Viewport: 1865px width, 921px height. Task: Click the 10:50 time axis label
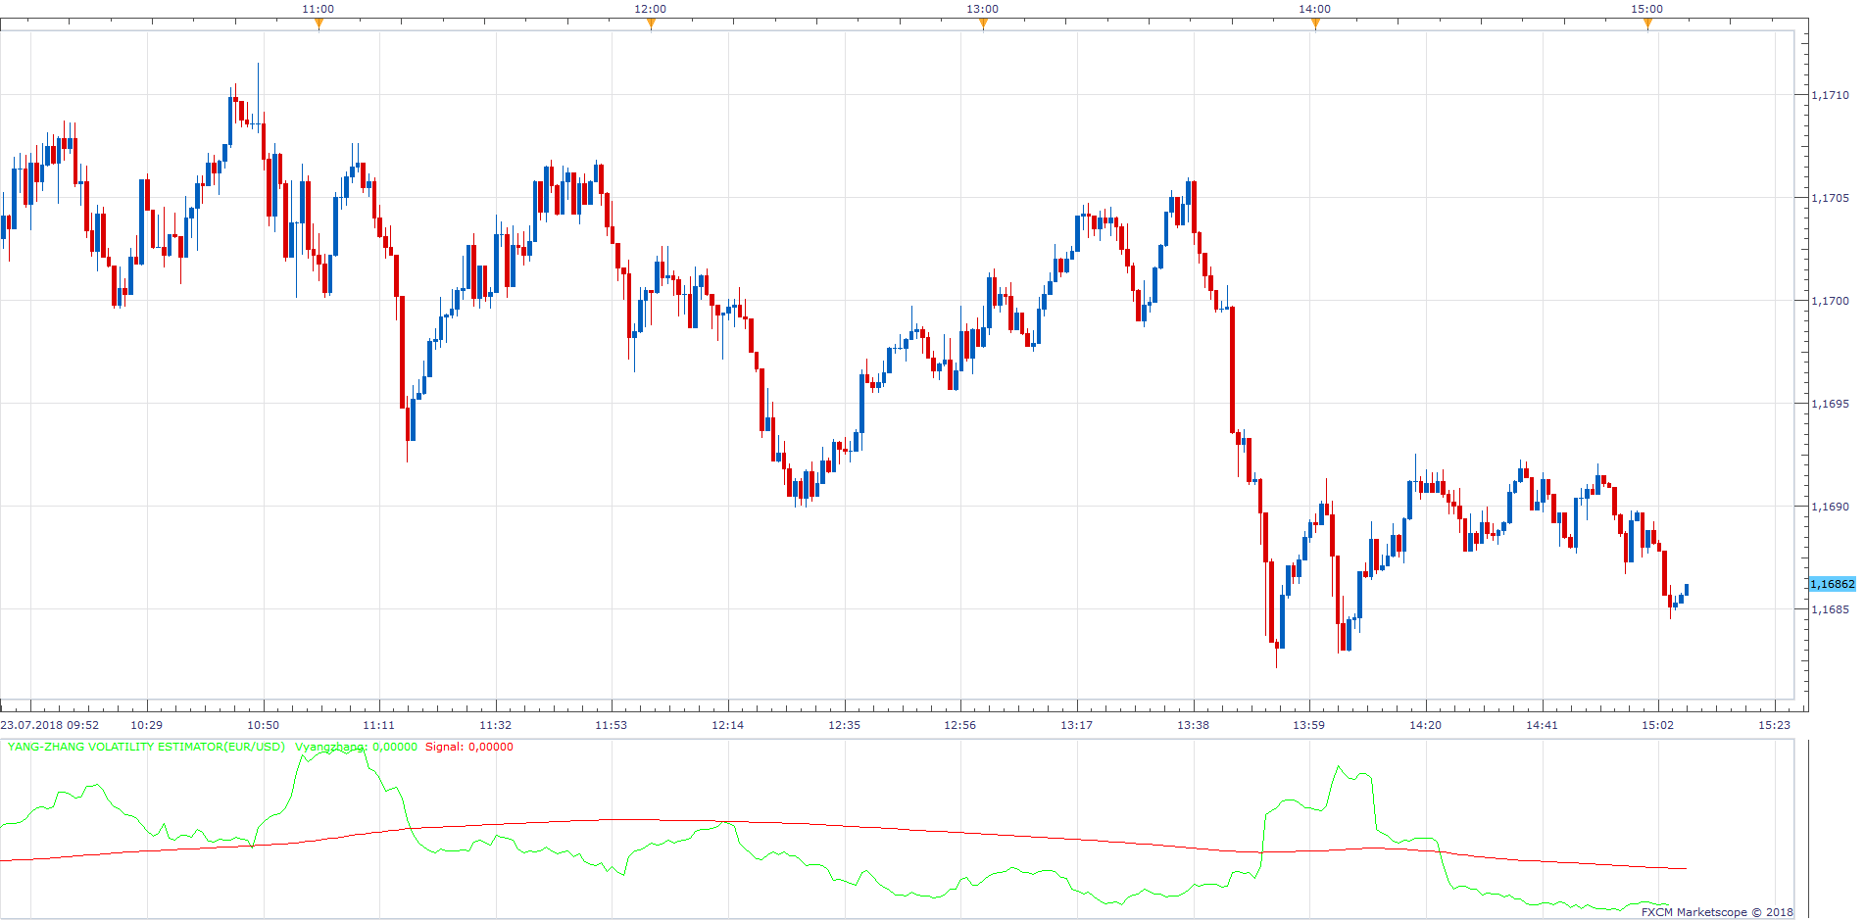pyautogui.click(x=263, y=725)
